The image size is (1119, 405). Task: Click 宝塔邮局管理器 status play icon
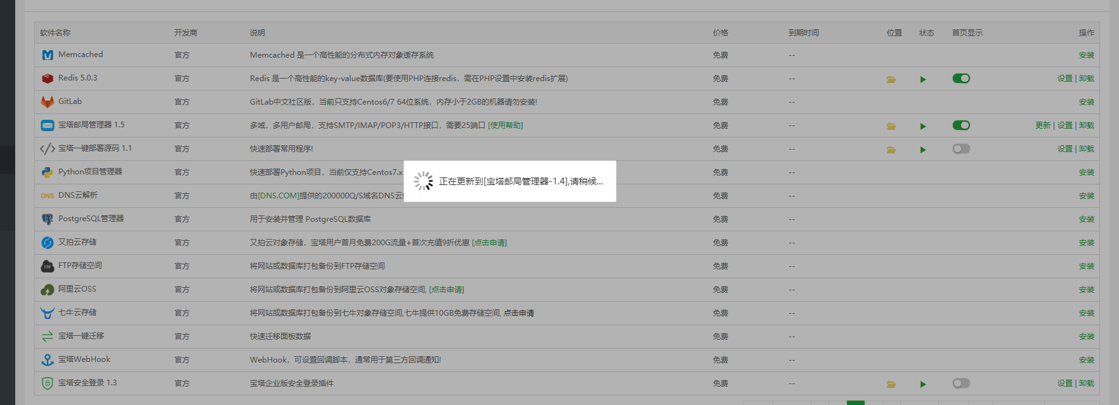[x=923, y=126]
